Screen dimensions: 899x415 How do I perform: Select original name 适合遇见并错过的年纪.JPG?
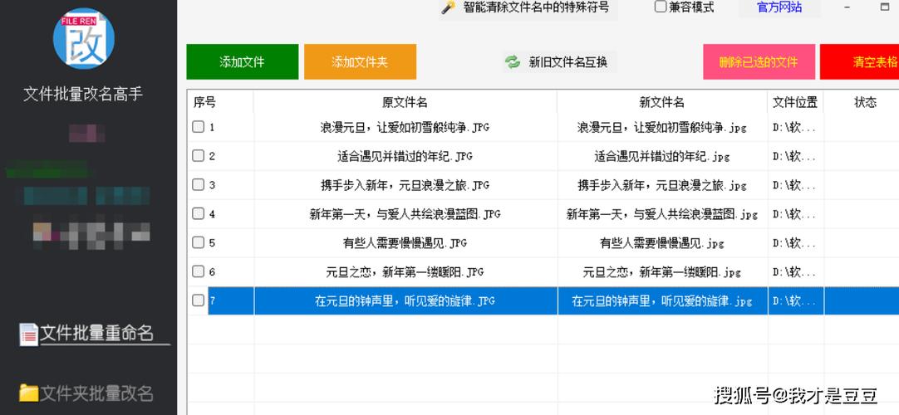(405, 156)
